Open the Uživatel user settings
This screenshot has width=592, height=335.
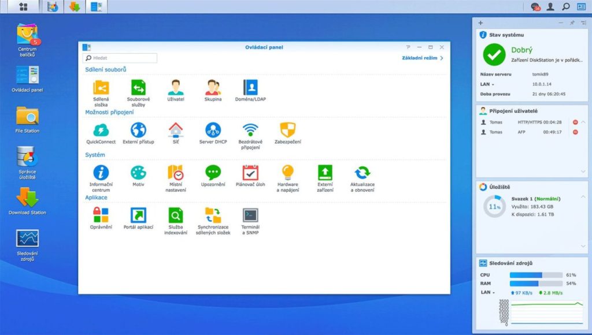pyautogui.click(x=176, y=91)
